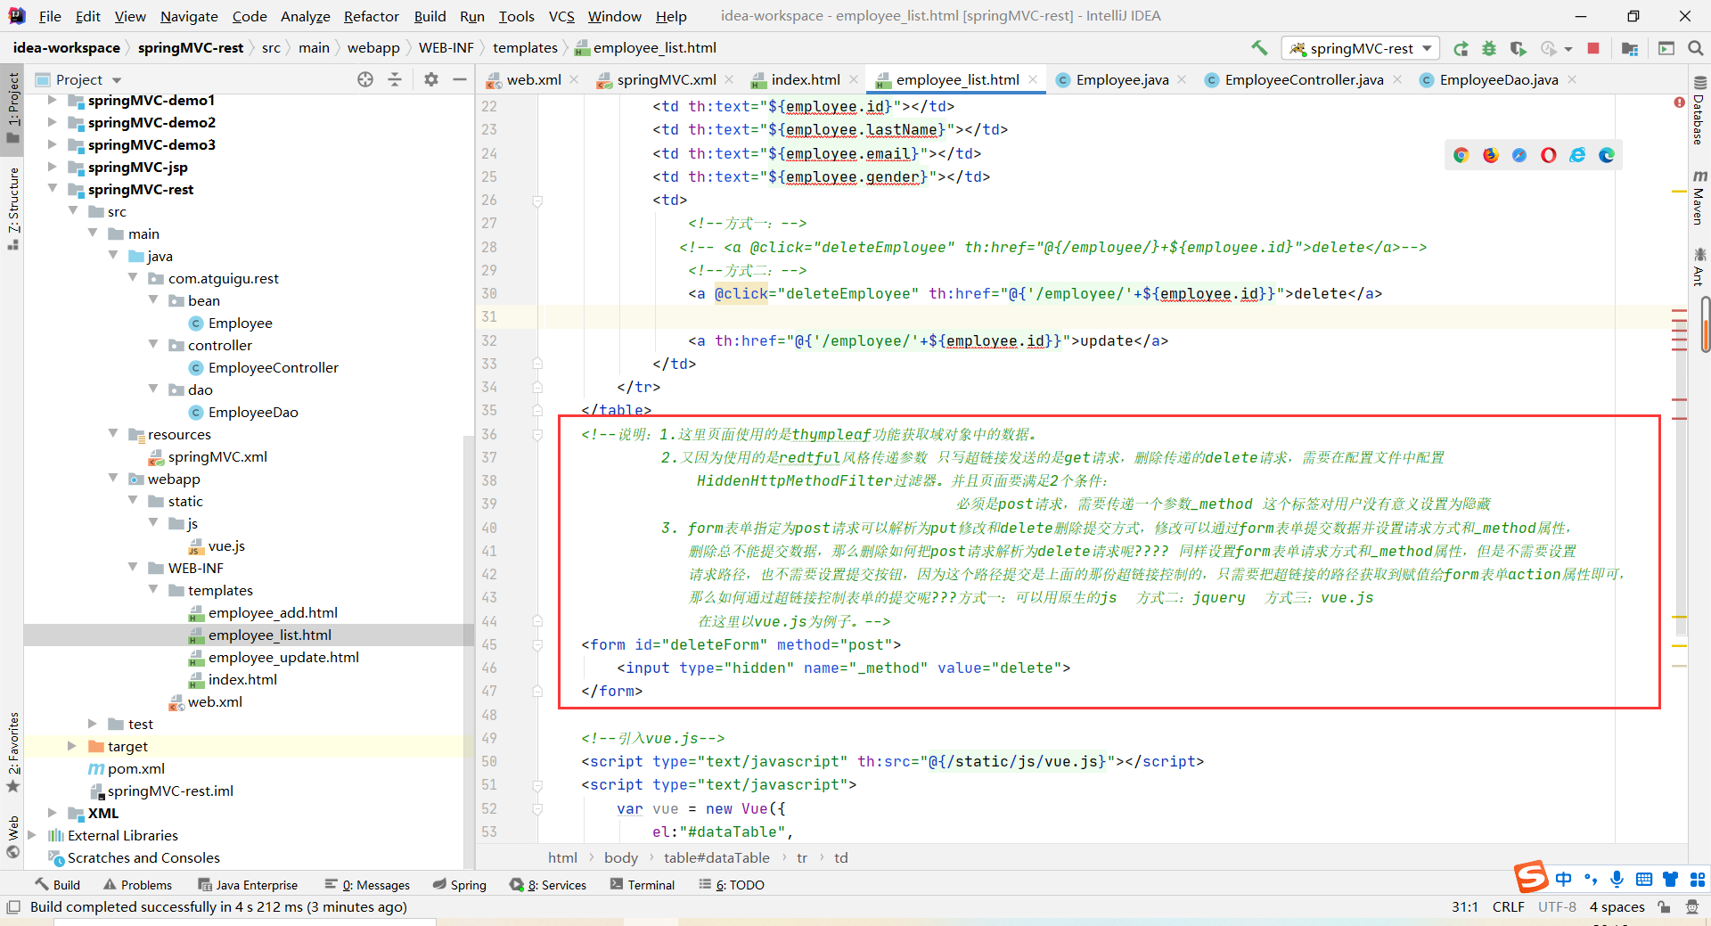This screenshot has height=926, width=1711.
Task: Toggle the 1: Project side panel
Action: [12, 107]
